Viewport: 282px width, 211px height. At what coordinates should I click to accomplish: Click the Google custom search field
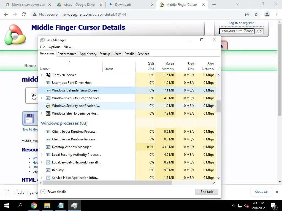[237, 31]
